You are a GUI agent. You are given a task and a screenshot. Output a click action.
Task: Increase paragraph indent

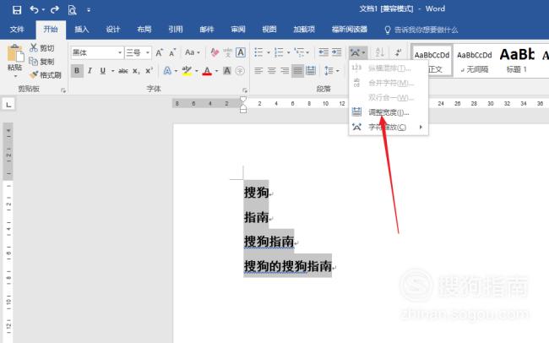click(336, 52)
